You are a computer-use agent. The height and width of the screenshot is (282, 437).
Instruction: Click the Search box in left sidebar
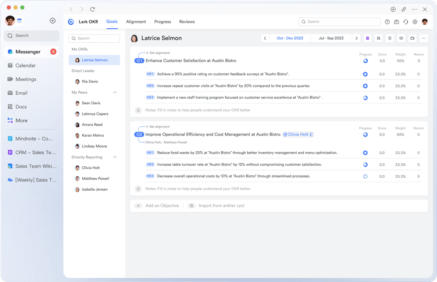tap(32, 36)
